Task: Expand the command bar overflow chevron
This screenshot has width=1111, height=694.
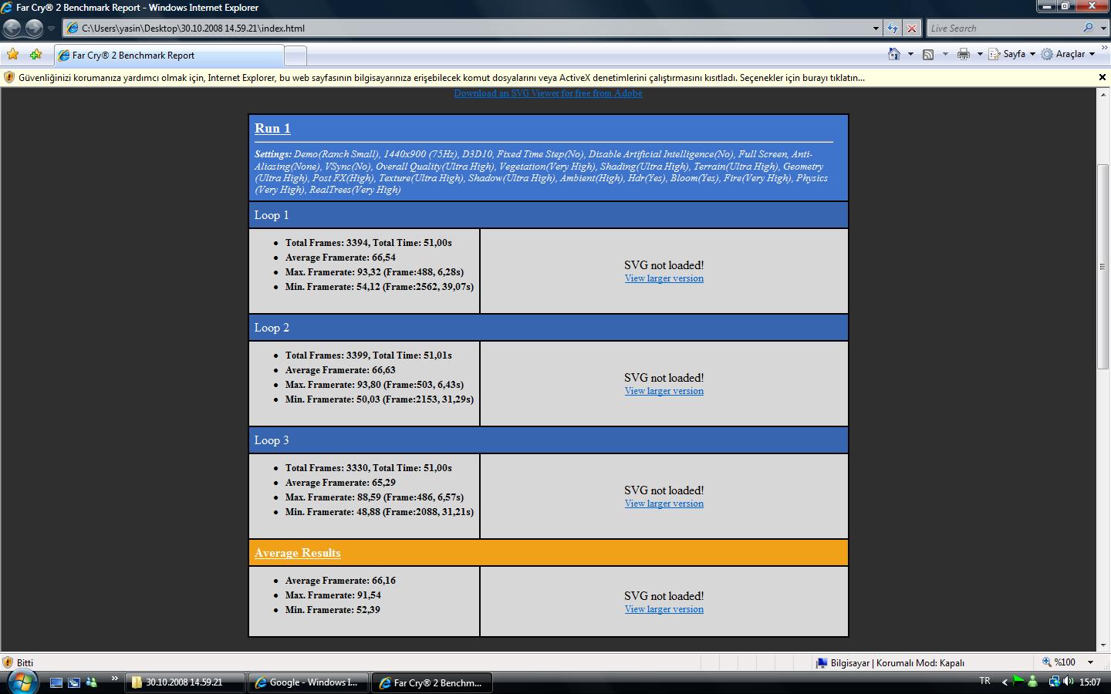Action: [1104, 49]
